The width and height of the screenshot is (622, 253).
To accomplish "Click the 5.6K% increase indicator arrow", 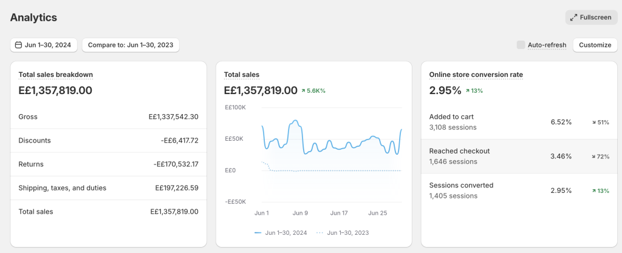I will [304, 91].
